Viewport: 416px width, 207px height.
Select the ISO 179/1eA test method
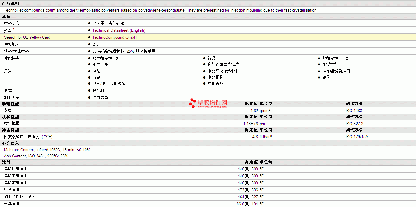357,137
